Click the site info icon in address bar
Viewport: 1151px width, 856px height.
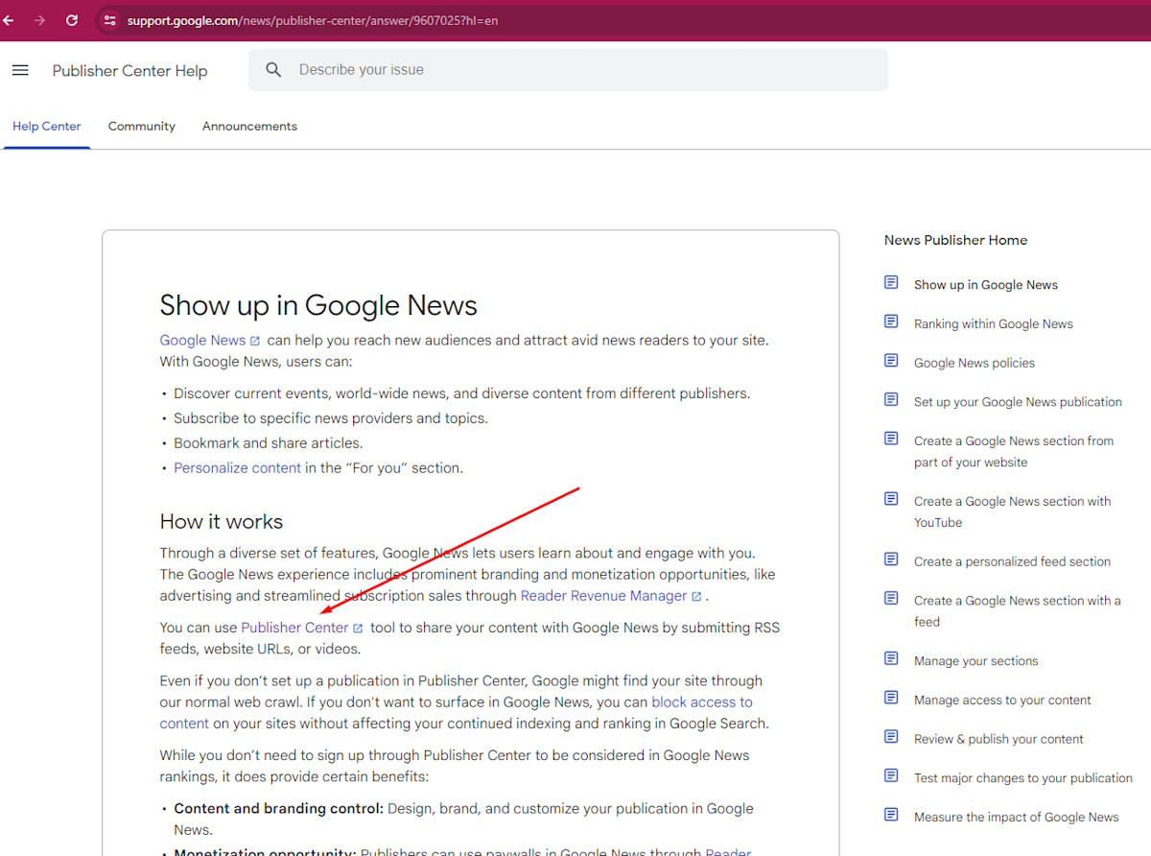109,20
